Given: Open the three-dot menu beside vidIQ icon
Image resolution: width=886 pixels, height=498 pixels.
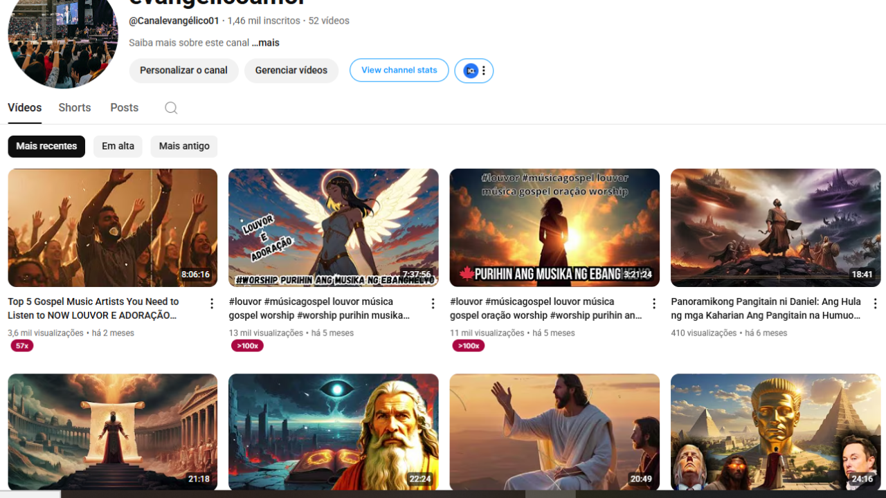Looking at the screenshot, I should click(484, 71).
